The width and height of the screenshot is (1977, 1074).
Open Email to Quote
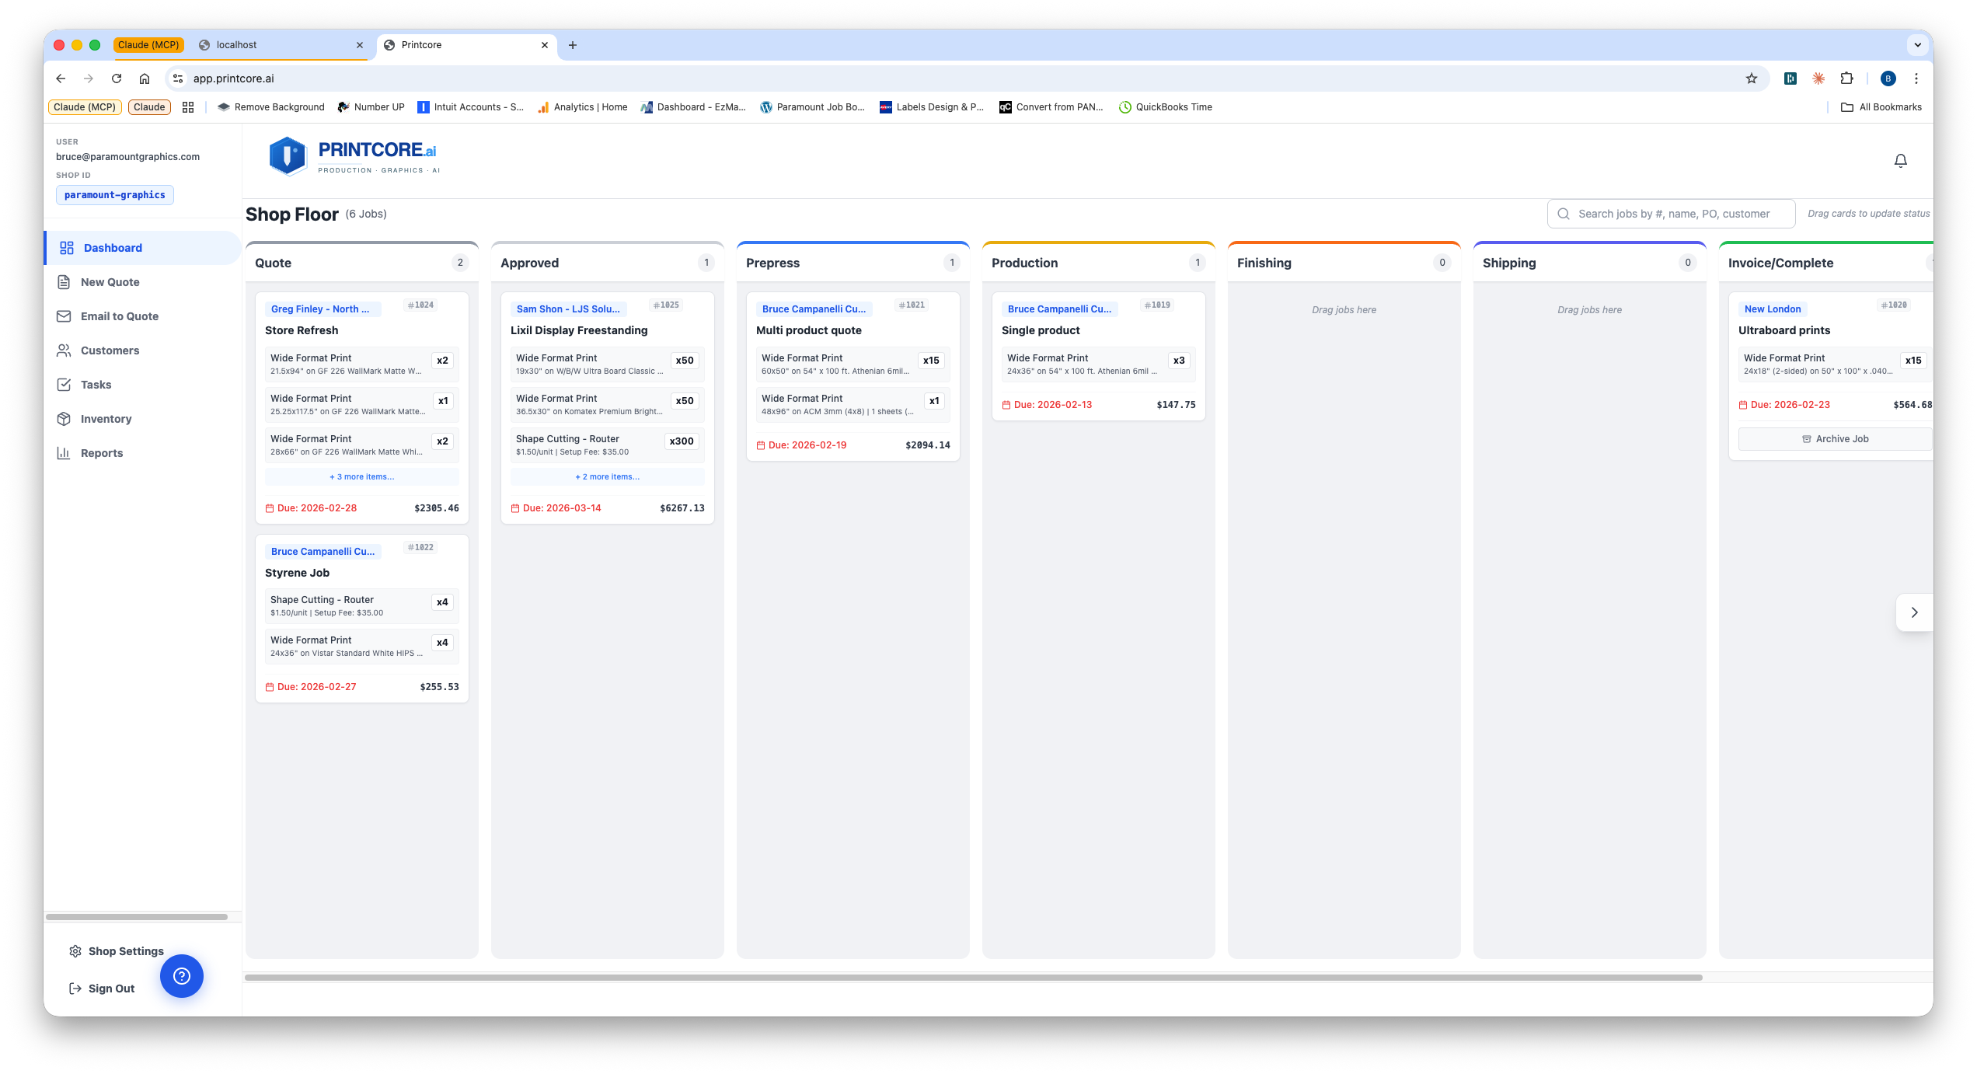tap(118, 316)
